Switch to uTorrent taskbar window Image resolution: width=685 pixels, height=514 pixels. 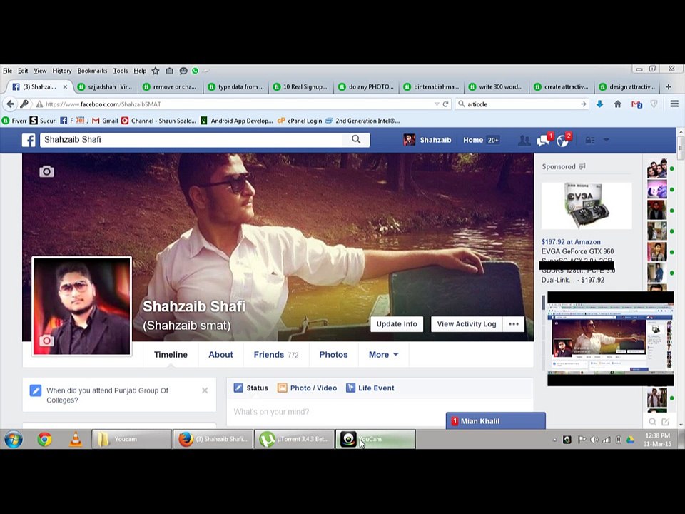(294, 439)
